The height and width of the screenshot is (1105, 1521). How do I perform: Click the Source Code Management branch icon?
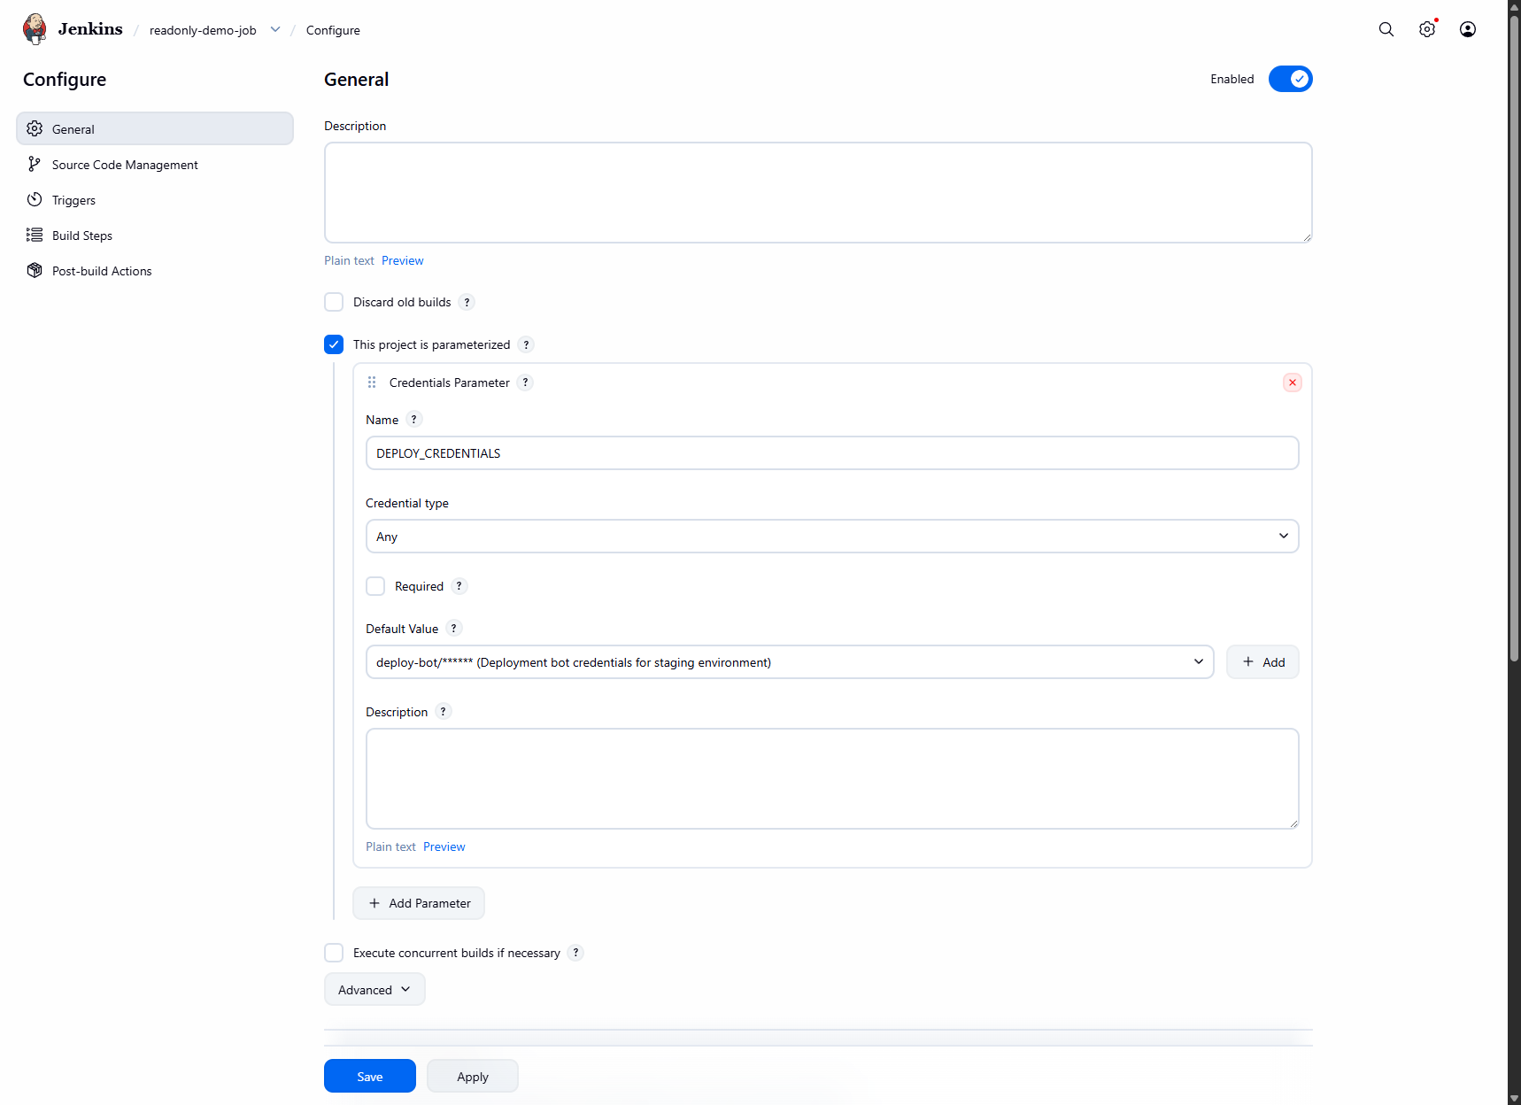point(35,164)
